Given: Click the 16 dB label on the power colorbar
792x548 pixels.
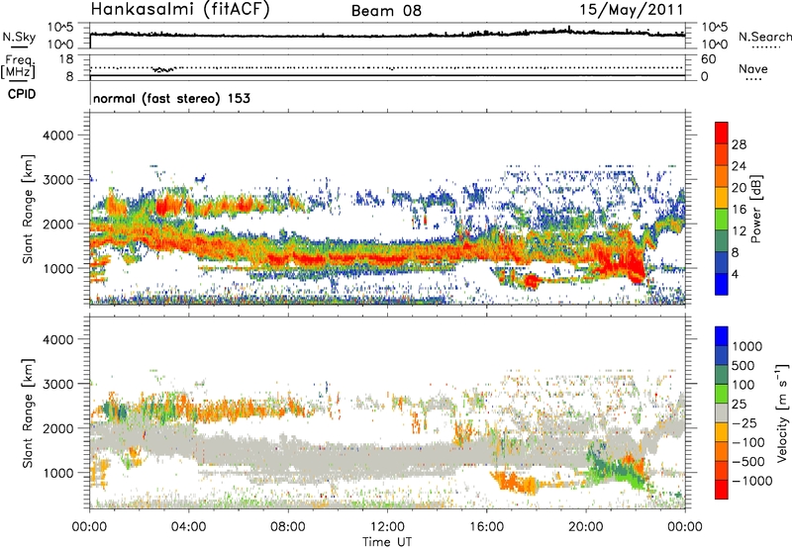Looking at the screenshot, I should [739, 210].
